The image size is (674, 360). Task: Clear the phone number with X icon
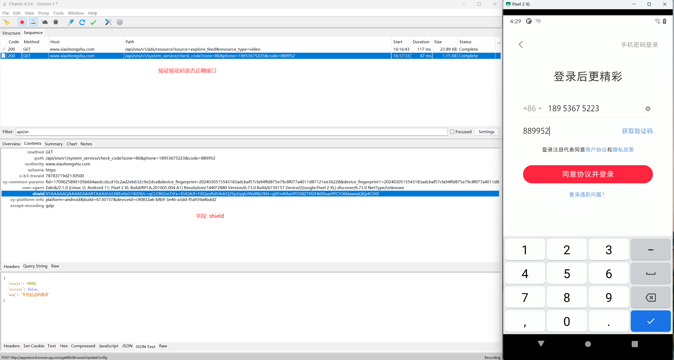(648, 109)
